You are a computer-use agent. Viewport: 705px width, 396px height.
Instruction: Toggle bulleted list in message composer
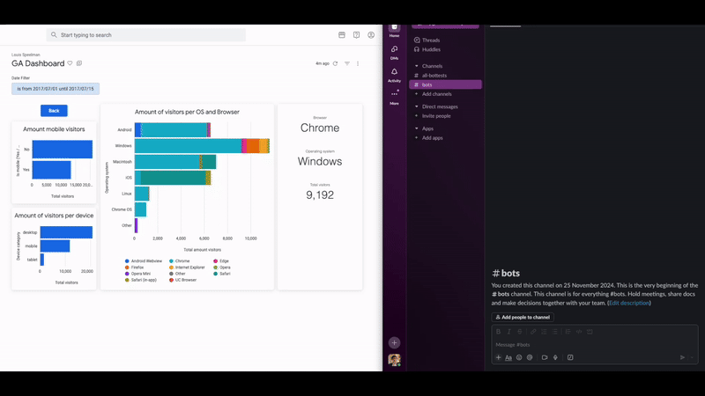pos(555,332)
